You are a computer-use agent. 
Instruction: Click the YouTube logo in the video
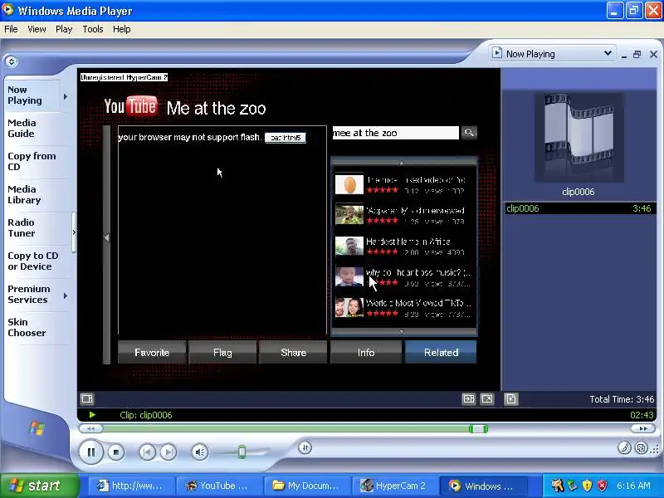click(130, 106)
